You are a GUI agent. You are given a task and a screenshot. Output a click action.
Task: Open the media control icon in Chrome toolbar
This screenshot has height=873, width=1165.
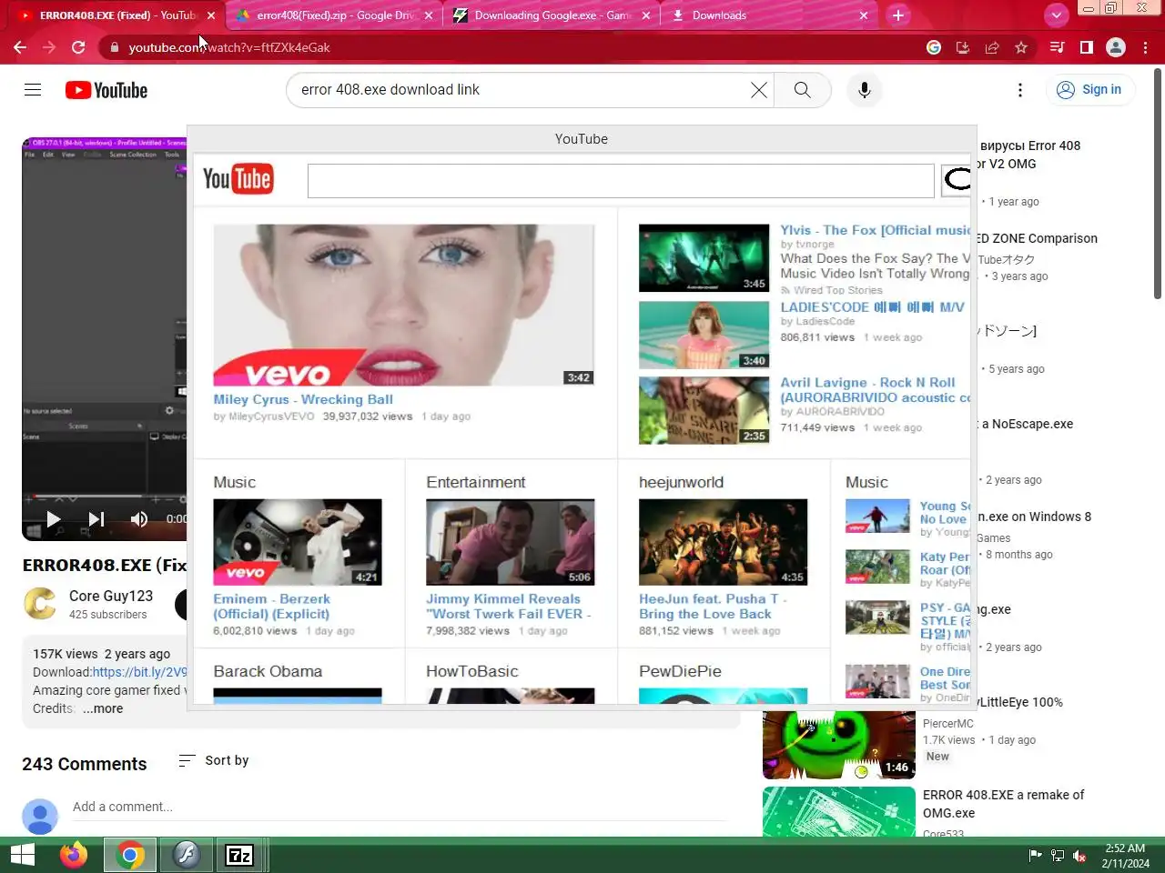tap(1057, 47)
